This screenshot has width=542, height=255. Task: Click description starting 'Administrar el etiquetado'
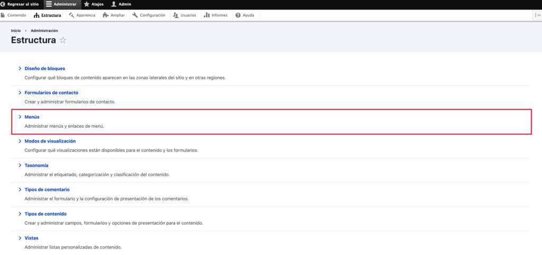[x=97, y=174]
